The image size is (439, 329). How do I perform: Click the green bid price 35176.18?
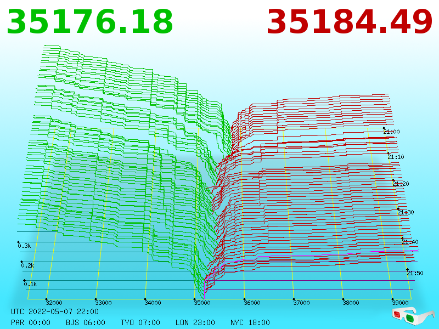click(90, 22)
